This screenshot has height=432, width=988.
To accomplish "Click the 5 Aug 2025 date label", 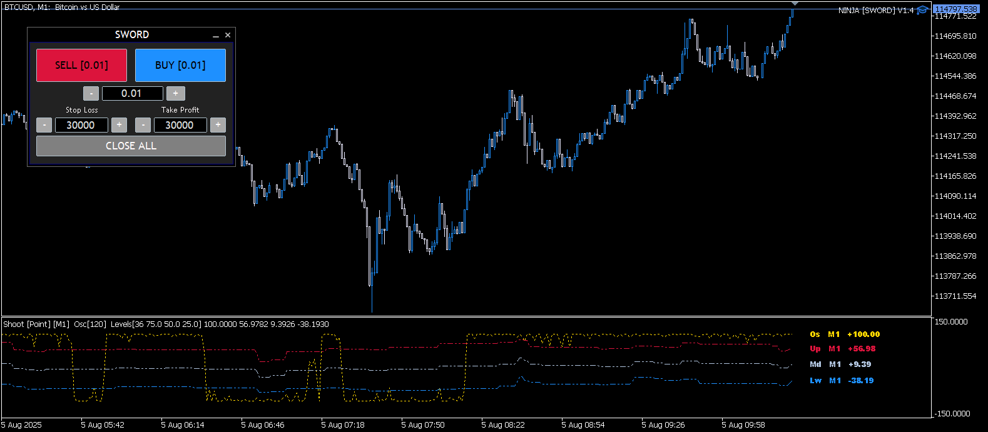I will 21,425.
